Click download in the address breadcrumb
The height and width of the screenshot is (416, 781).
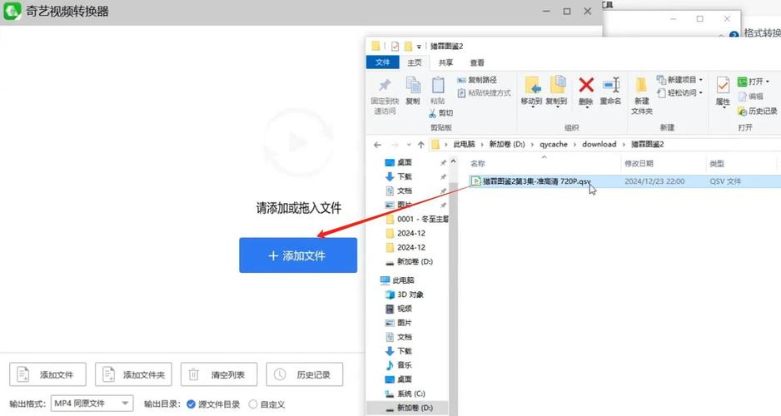(x=599, y=144)
